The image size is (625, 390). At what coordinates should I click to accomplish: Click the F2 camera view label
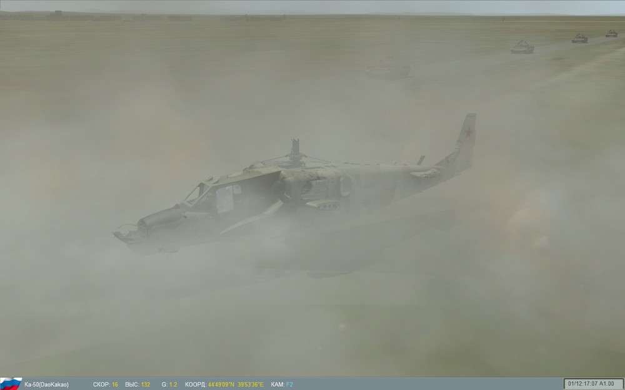click(x=289, y=383)
